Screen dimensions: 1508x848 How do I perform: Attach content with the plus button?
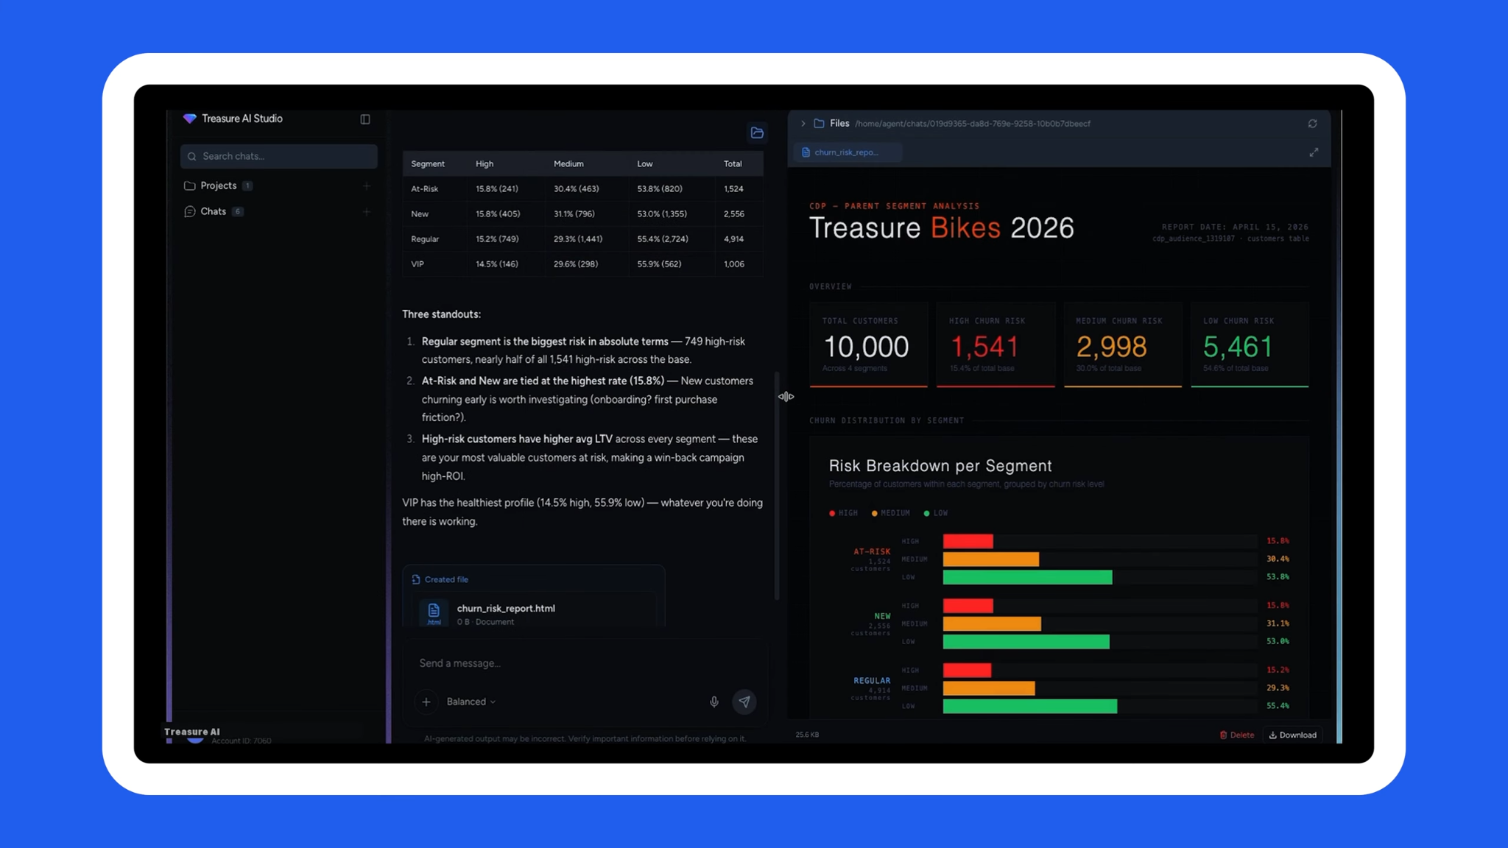(426, 702)
